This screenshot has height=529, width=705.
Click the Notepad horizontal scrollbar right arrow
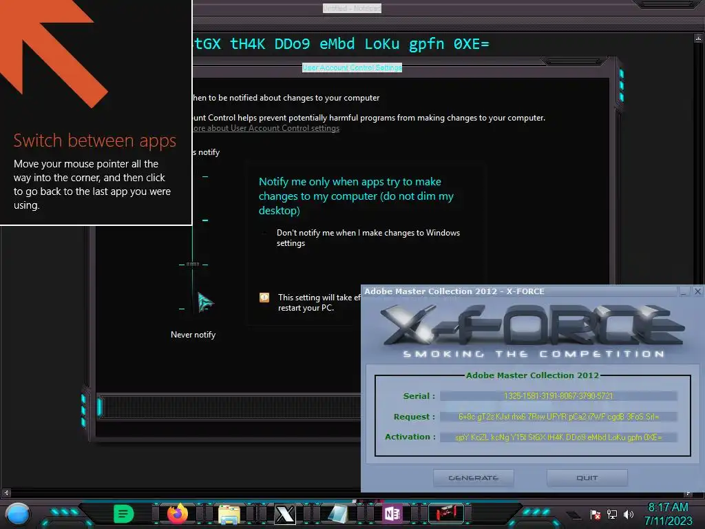688,493
